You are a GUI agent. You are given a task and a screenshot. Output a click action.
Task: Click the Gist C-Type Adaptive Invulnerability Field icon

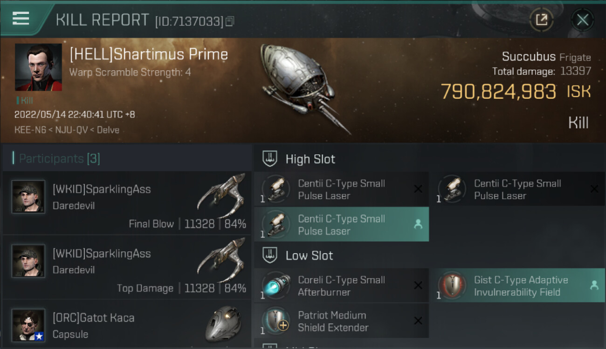(452, 286)
